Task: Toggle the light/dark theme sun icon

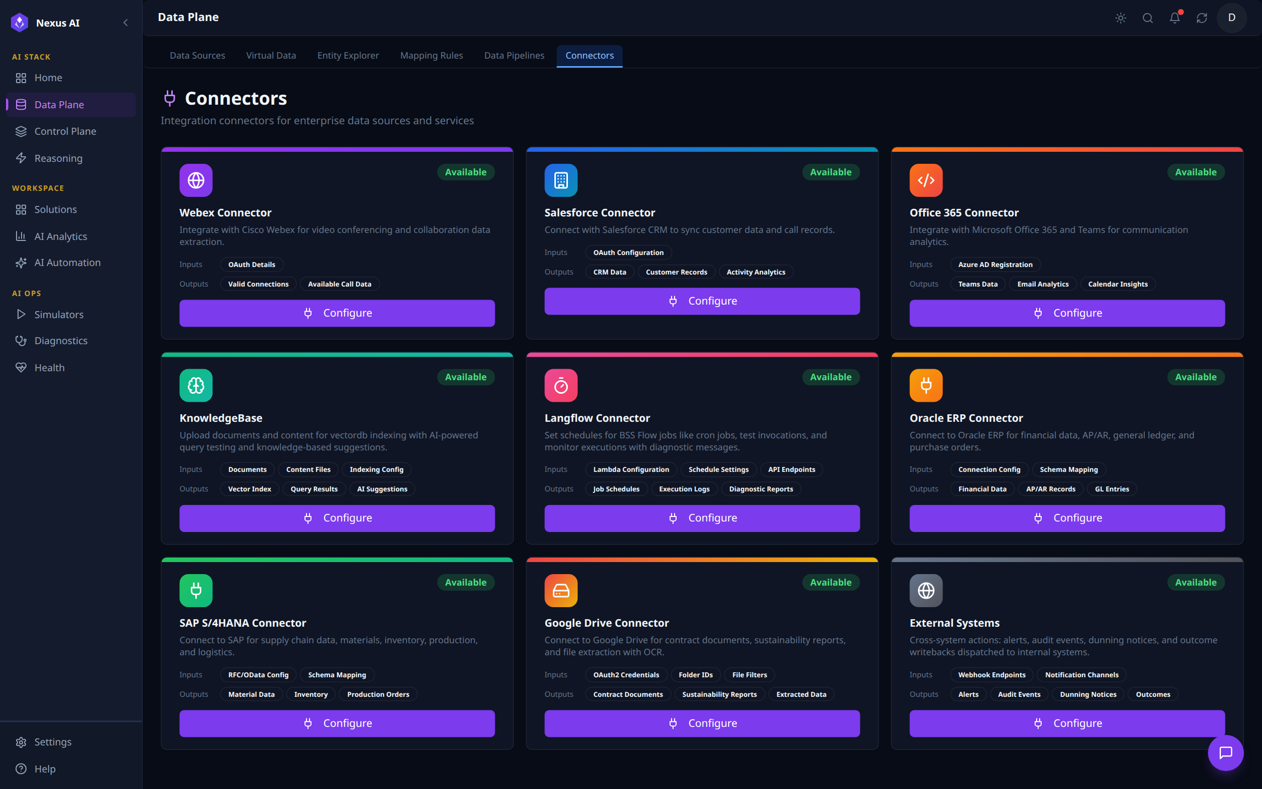Action: (1121, 18)
